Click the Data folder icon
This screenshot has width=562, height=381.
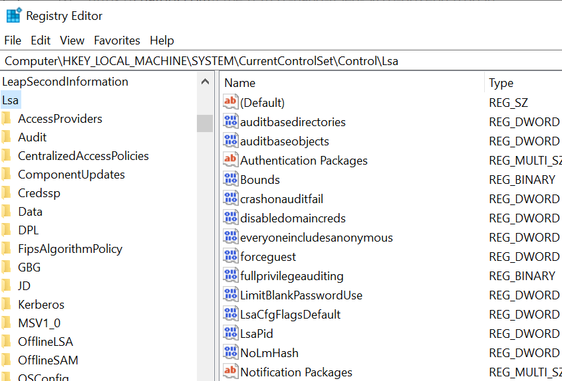pyautogui.click(x=6, y=212)
